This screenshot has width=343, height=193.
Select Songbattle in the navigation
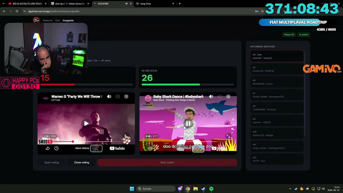coord(68,20)
